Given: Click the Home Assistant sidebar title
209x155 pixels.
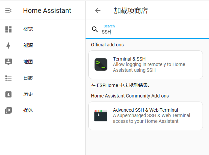Looking at the screenshot, I should tap(47, 10).
